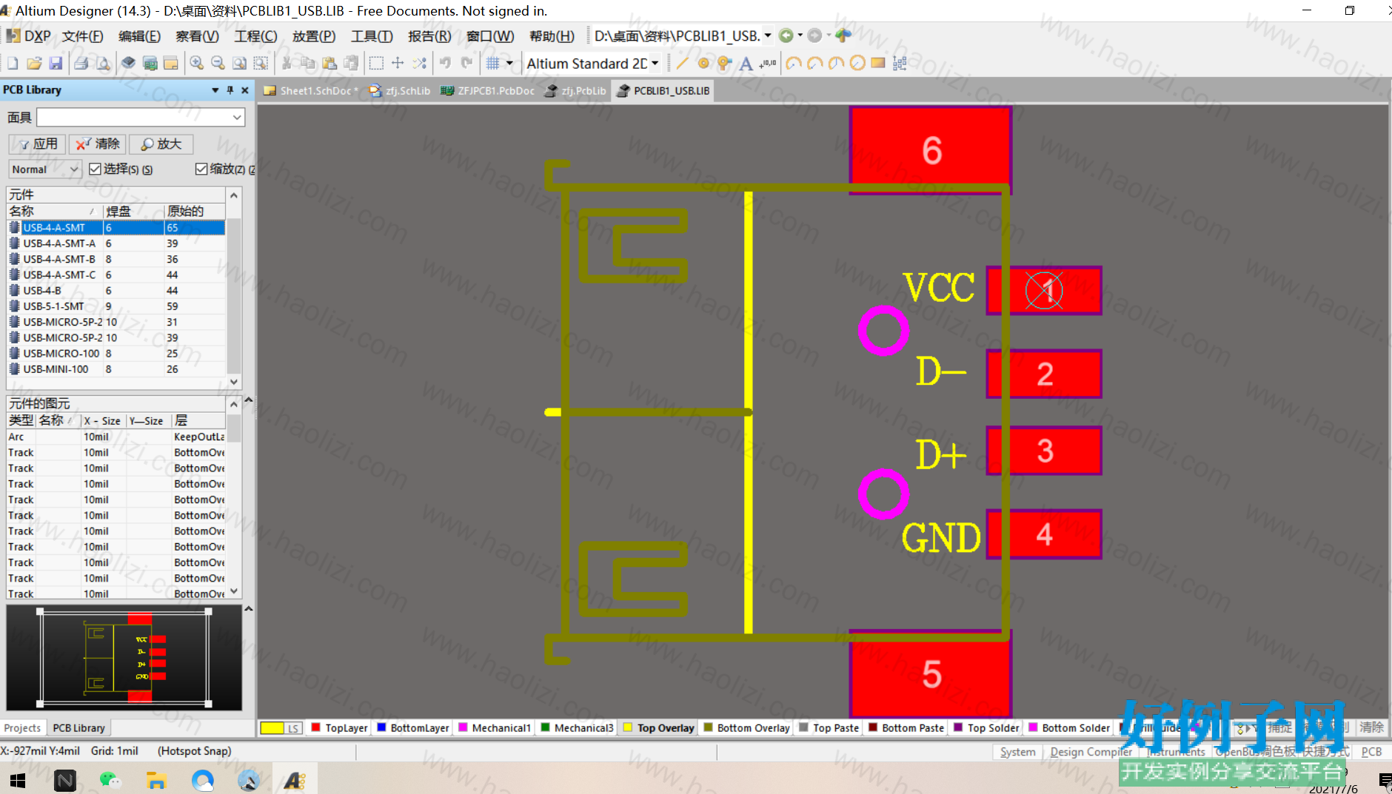Sort the component list by 焊盘 column
This screenshot has width=1392, height=794.
(x=133, y=212)
